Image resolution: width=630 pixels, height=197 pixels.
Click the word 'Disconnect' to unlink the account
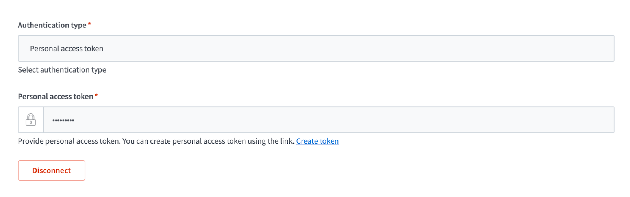[x=52, y=170]
